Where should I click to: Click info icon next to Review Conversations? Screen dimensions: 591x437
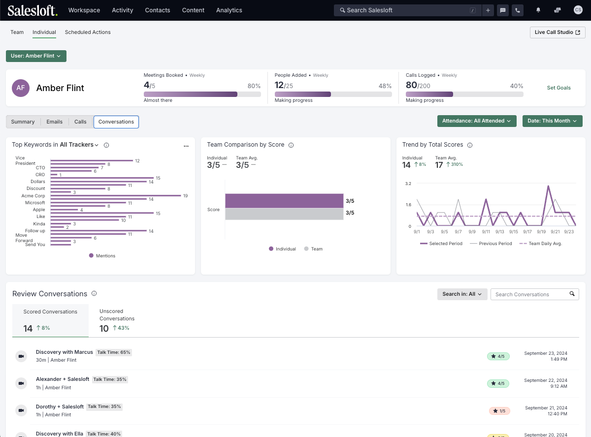(x=94, y=294)
